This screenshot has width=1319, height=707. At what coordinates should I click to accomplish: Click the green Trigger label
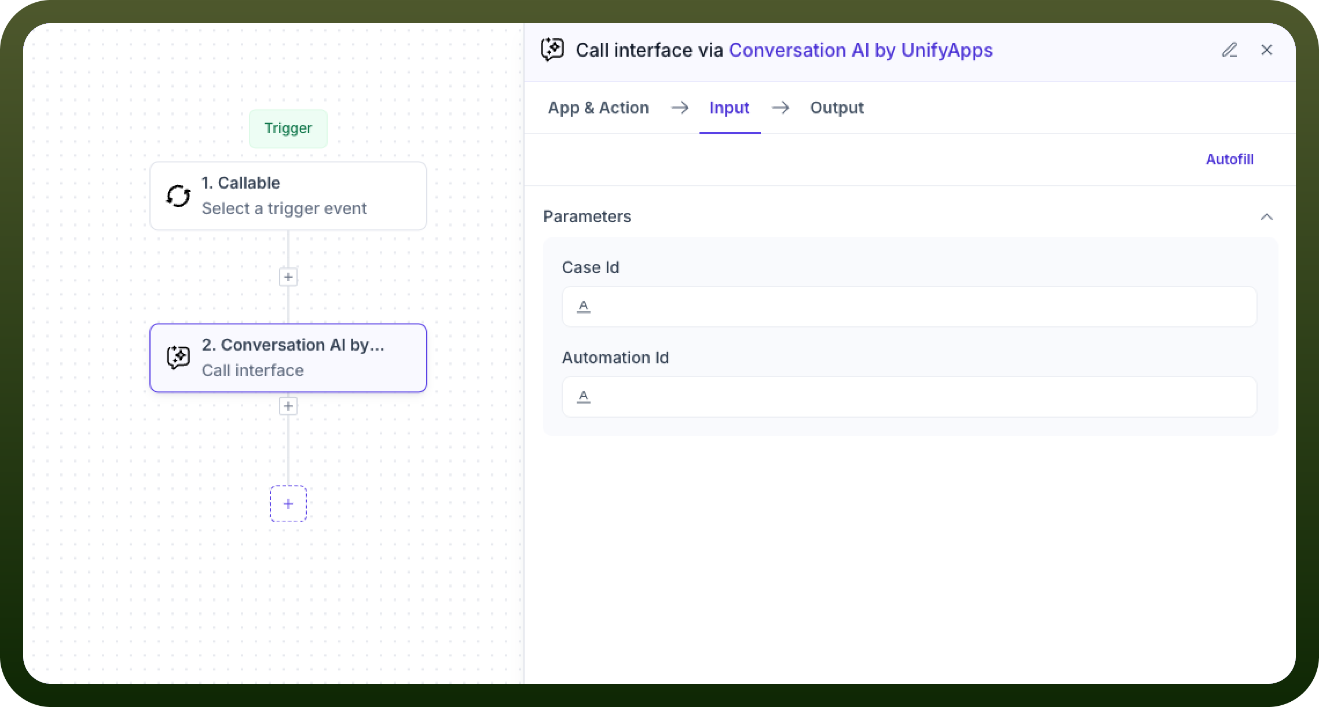[x=288, y=128]
